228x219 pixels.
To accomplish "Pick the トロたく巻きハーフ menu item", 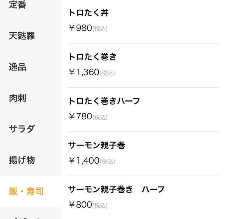I will (x=104, y=101).
